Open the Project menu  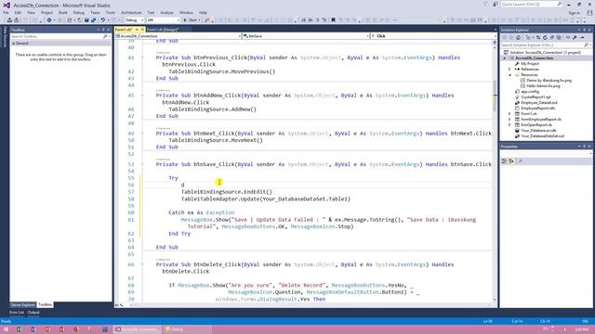[46, 12]
